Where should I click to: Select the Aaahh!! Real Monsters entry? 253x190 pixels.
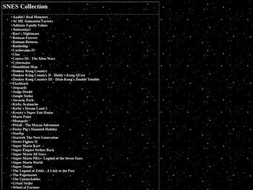(x=30, y=17)
